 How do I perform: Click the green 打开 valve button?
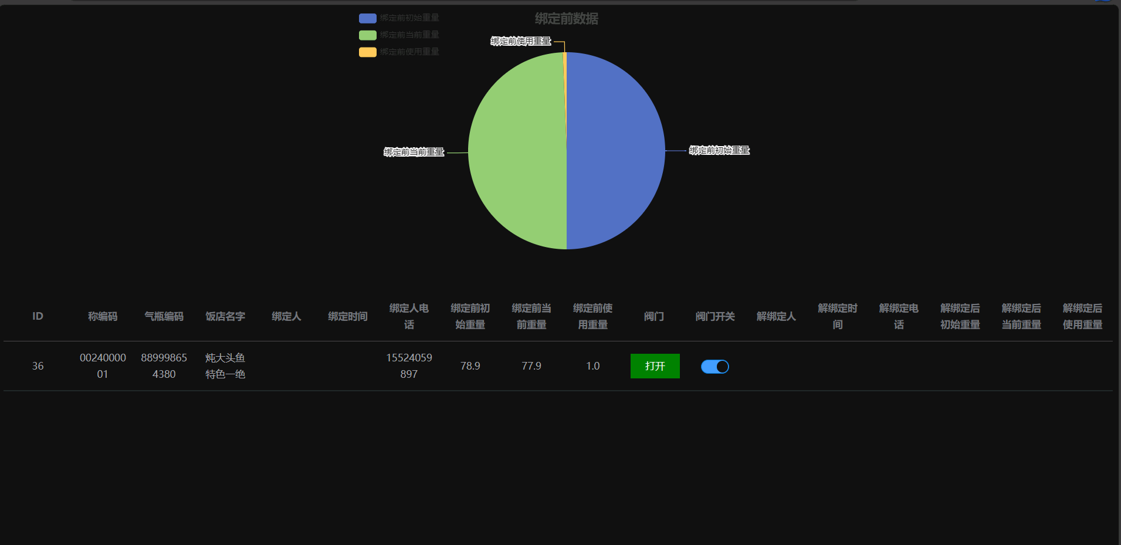coord(655,366)
